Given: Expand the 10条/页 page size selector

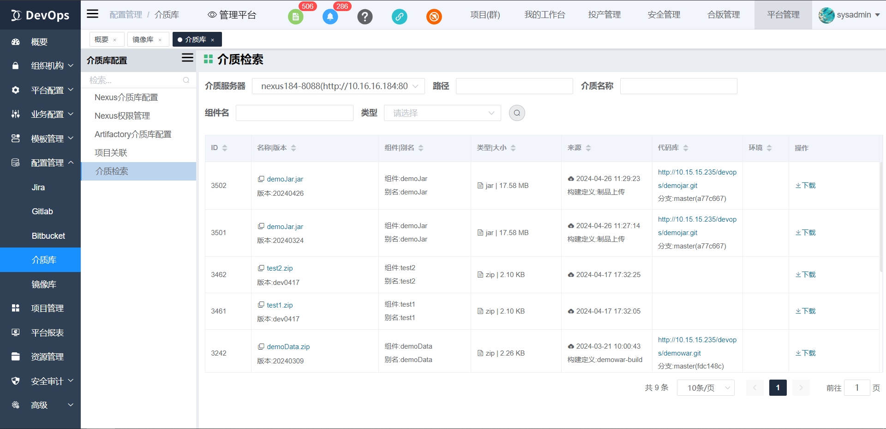Looking at the screenshot, I should coord(706,388).
